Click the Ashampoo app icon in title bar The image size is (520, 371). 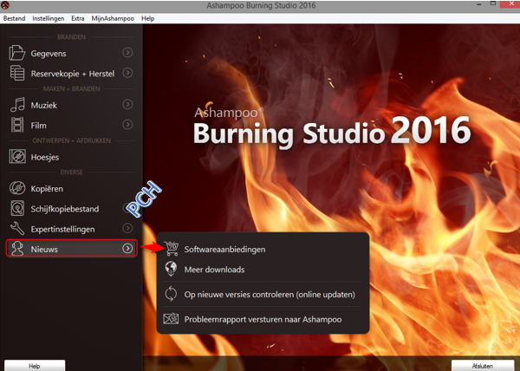point(5,5)
